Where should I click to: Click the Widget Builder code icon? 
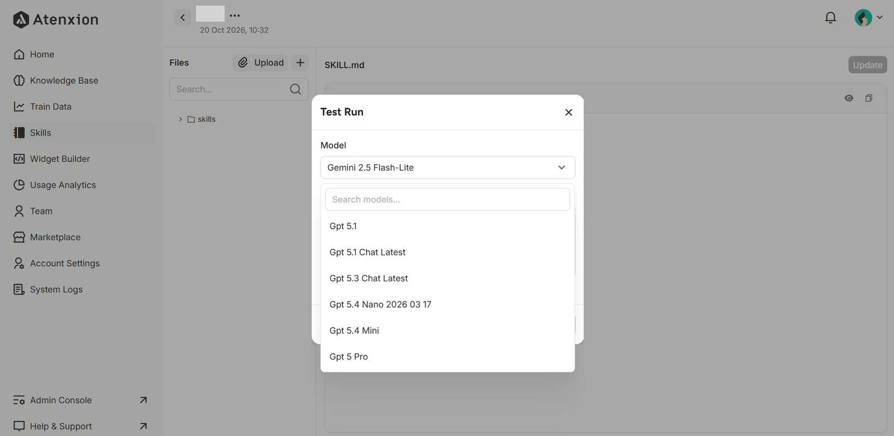(19, 159)
